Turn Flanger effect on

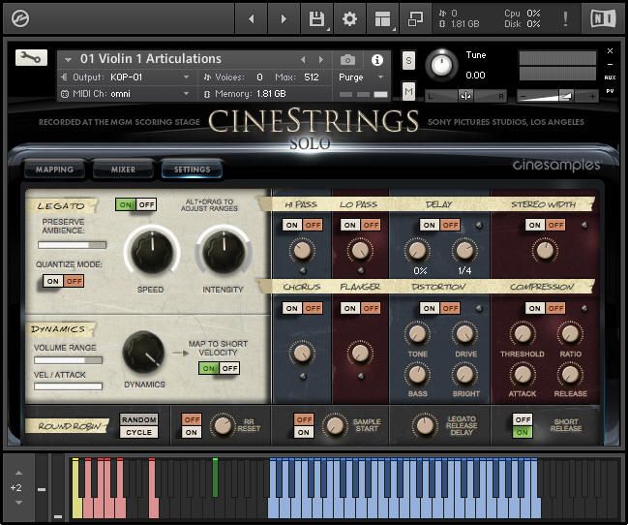350,308
